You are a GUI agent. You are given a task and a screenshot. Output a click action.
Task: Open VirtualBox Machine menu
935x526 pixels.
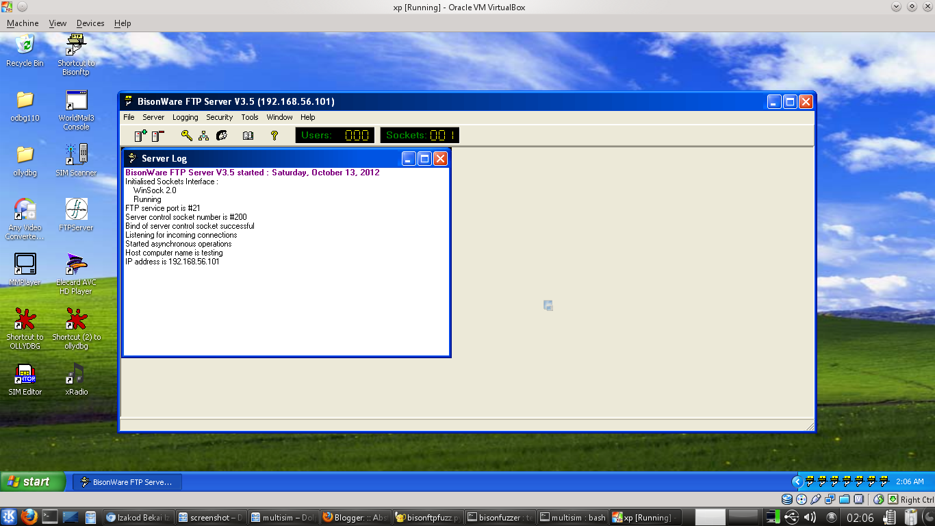pos(23,23)
